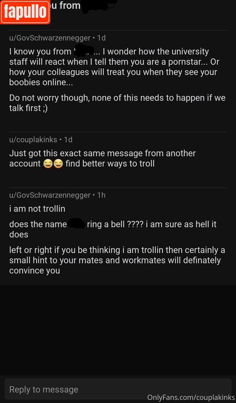Select the 'left or right' final paragraph
This screenshot has width=236, height=403.
coord(115,260)
